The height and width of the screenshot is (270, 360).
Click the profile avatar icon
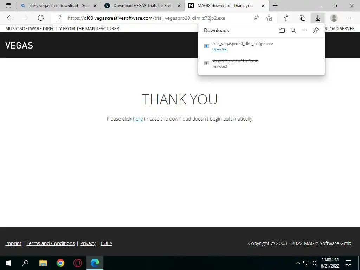334,18
